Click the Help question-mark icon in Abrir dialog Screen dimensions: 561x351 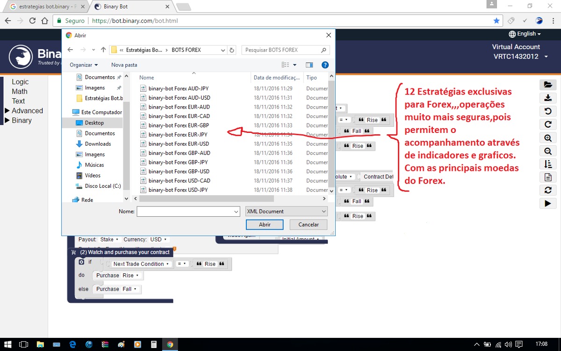tap(325, 65)
